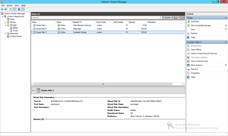The width and height of the screenshot is (228, 136).
Task: Select Pools in the Storage tree
Action: [x=15, y=30]
